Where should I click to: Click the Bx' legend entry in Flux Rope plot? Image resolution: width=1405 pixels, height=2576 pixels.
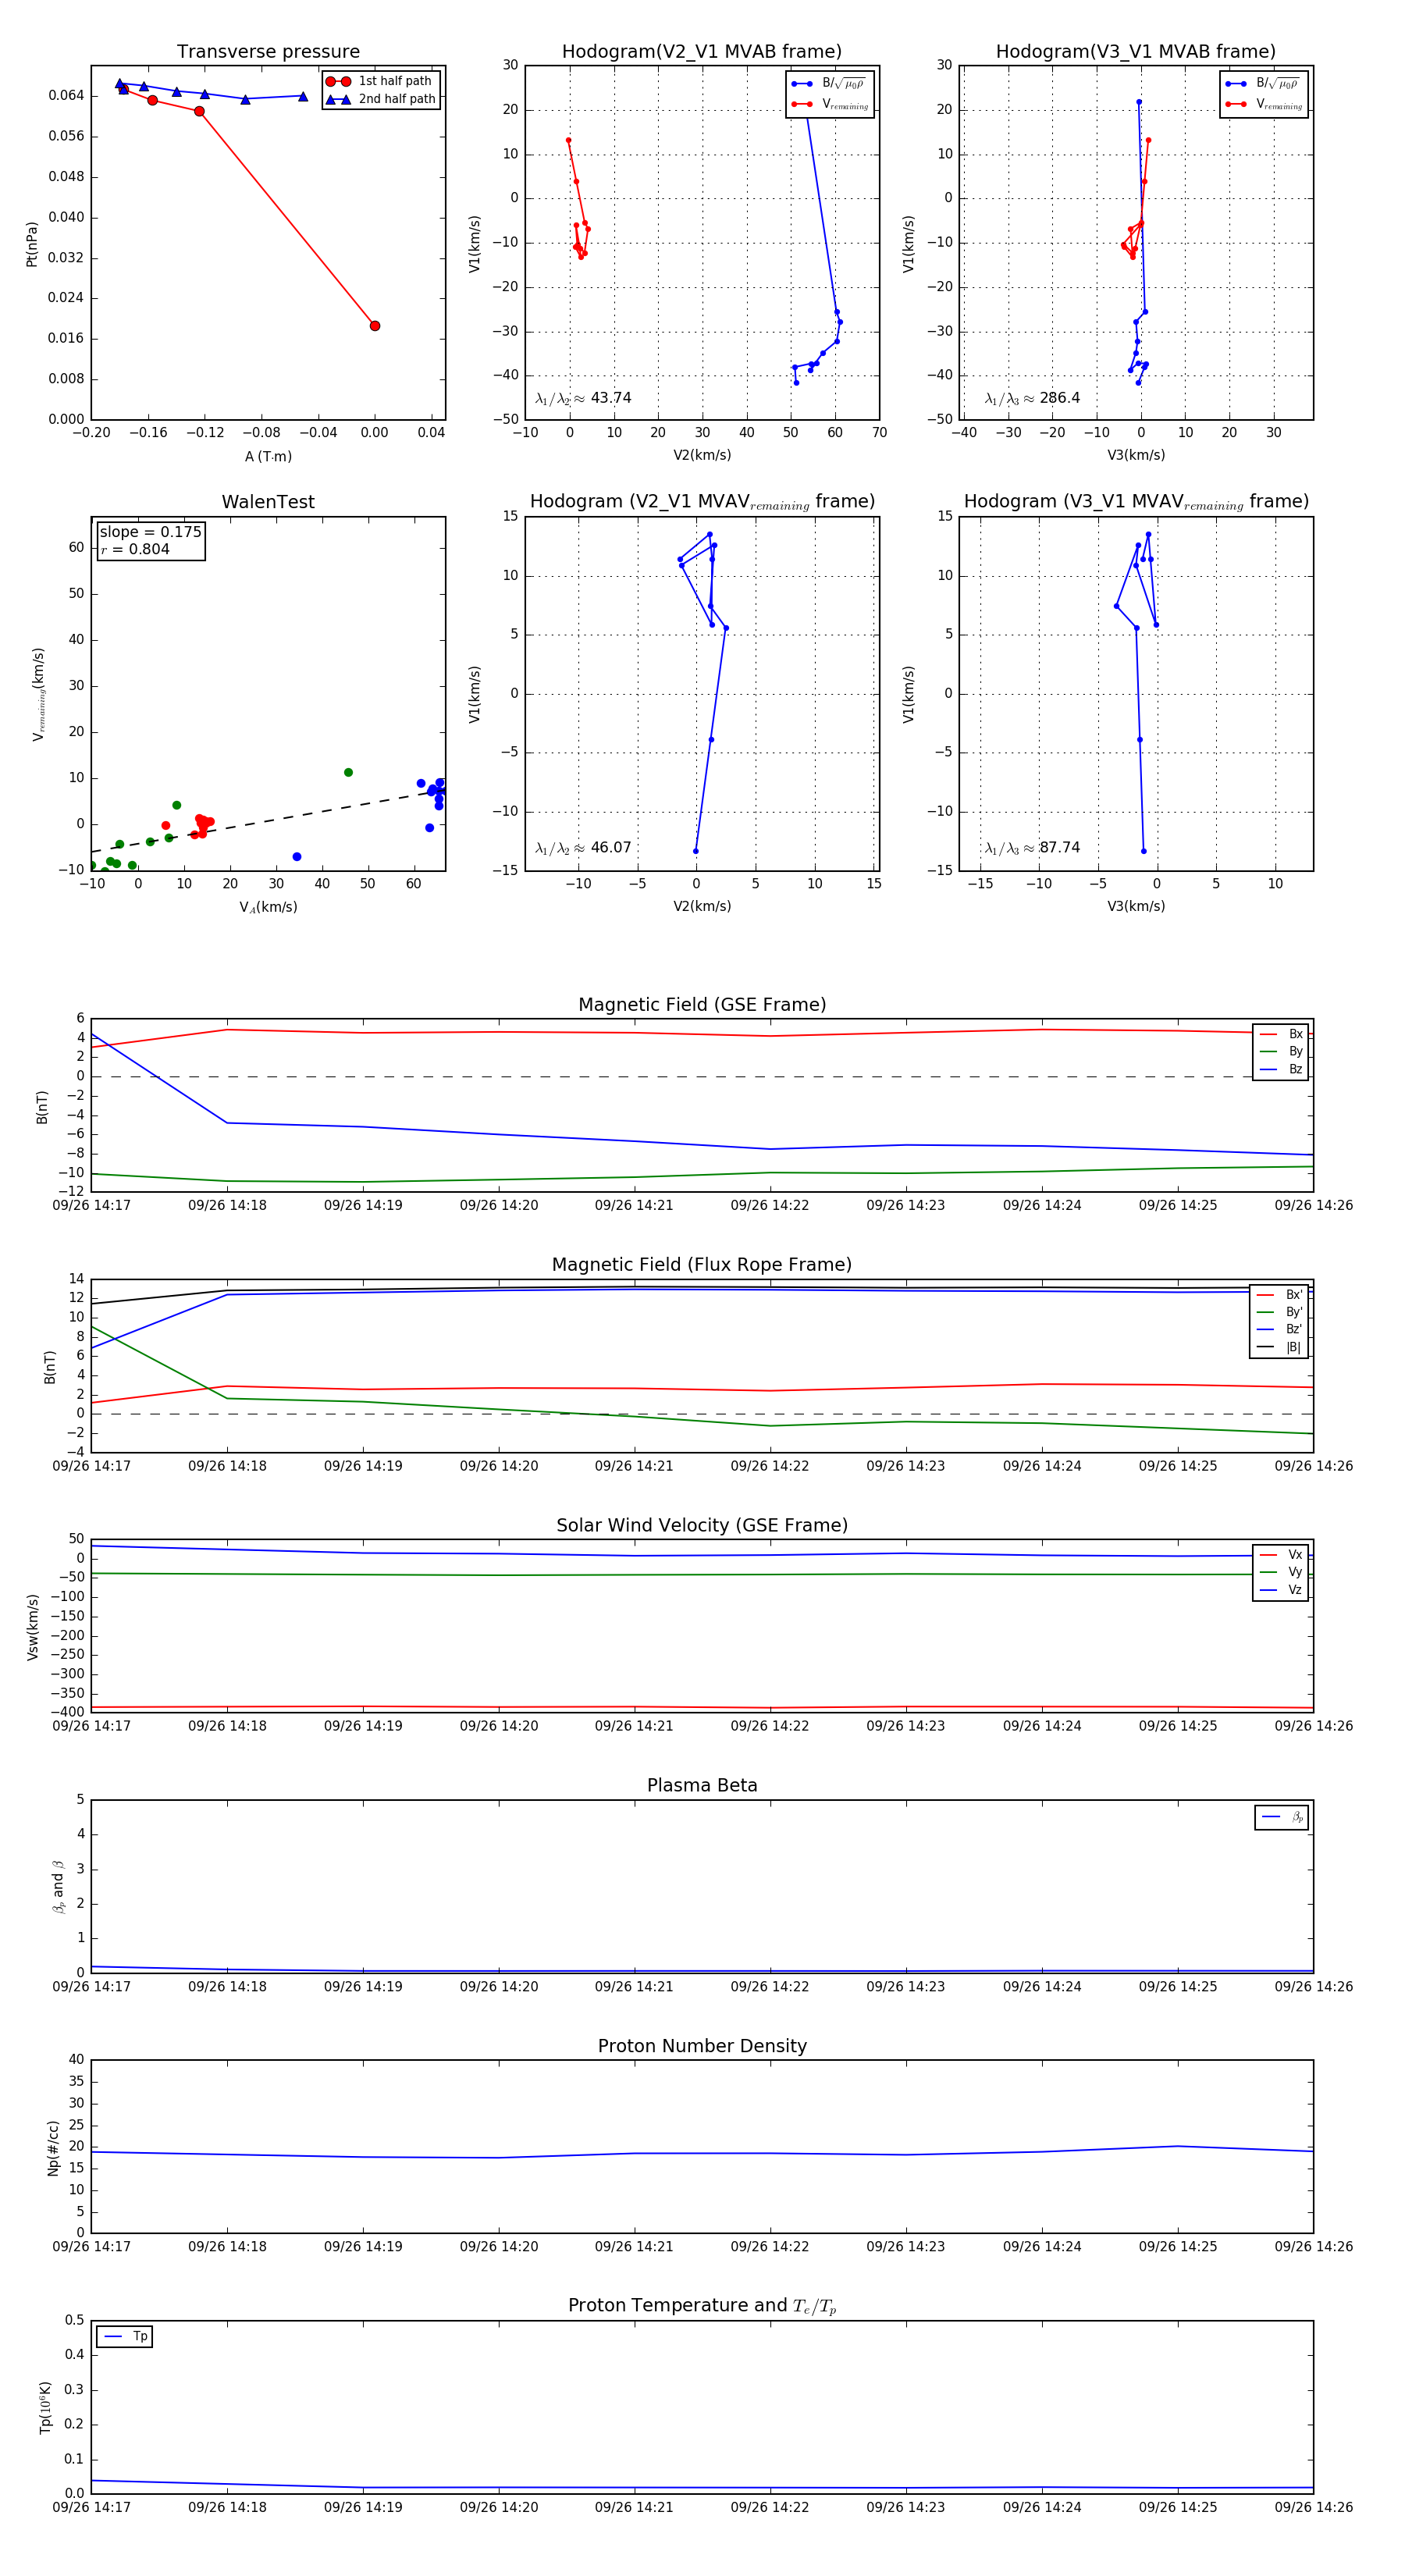click(x=1280, y=1295)
